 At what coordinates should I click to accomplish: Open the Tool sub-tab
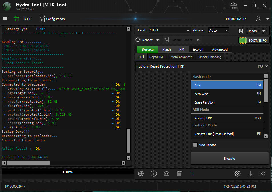click(x=141, y=57)
